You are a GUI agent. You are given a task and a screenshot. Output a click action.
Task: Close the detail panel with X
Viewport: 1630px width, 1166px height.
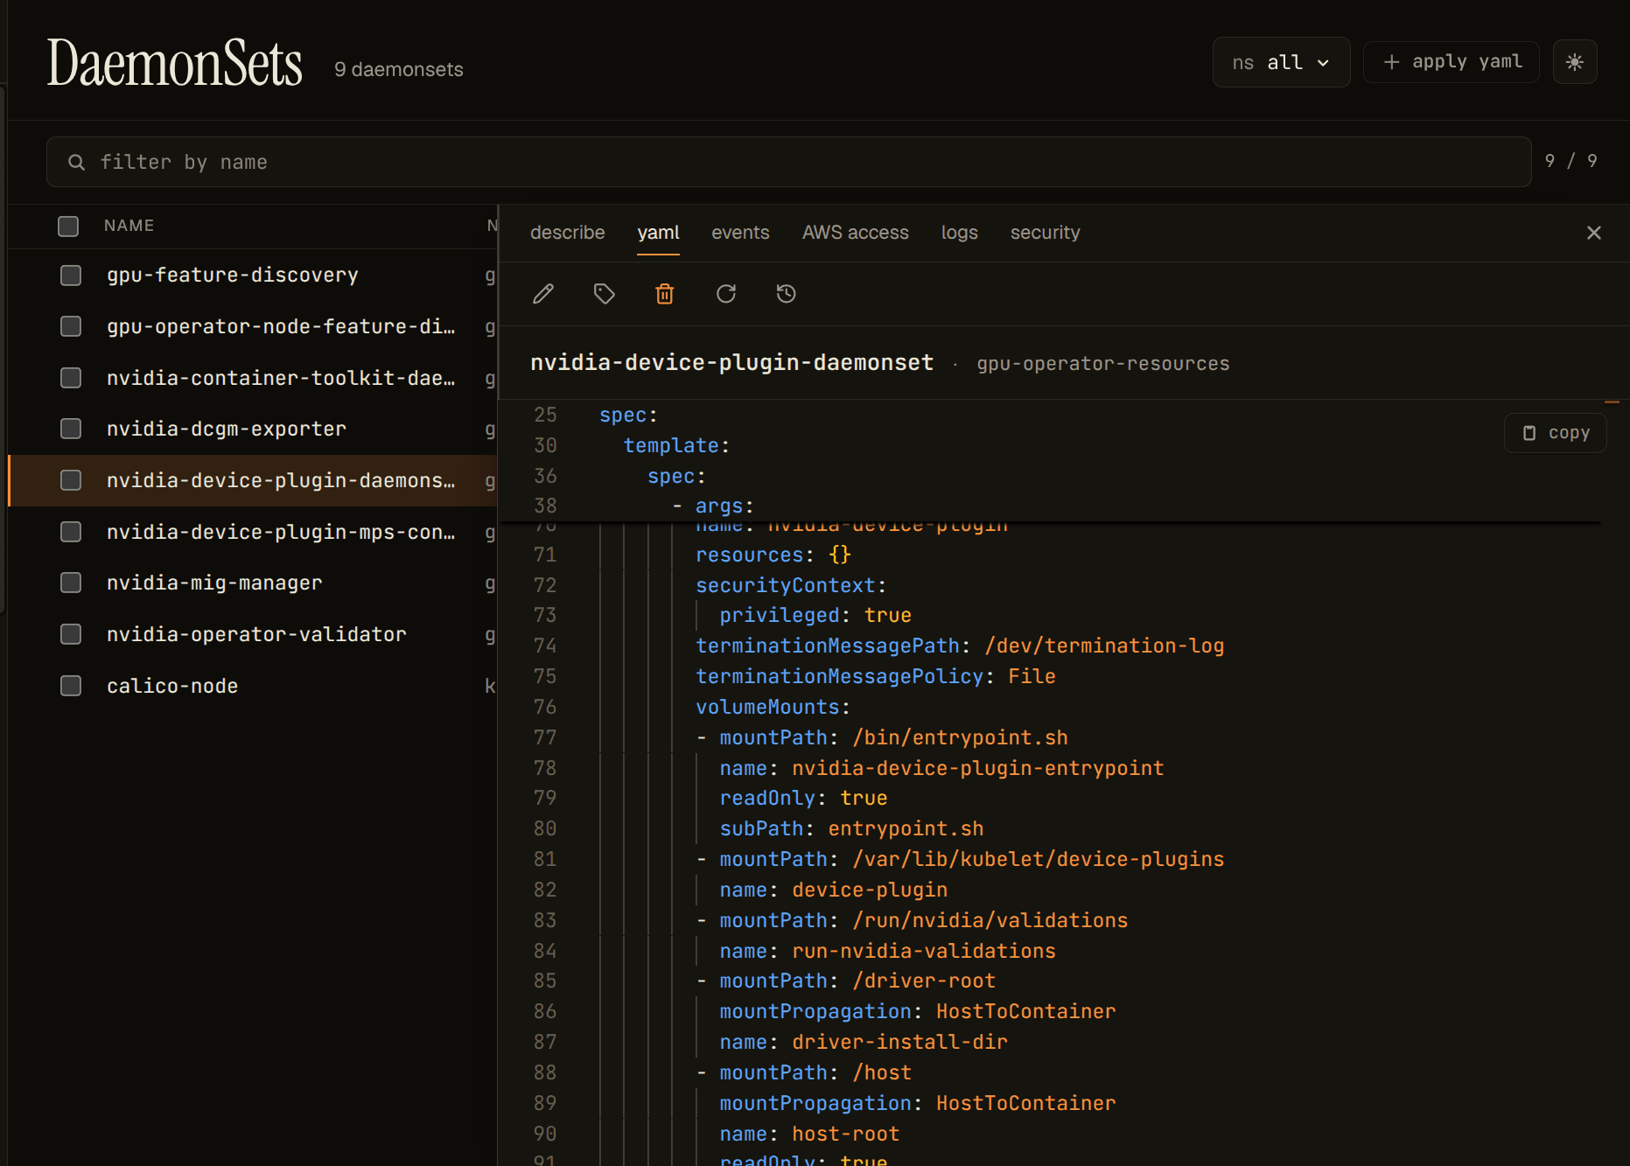coord(1594,233)
